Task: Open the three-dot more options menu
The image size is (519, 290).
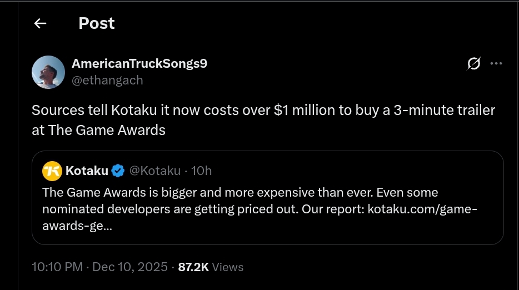Action: click(x=496, y=63)
